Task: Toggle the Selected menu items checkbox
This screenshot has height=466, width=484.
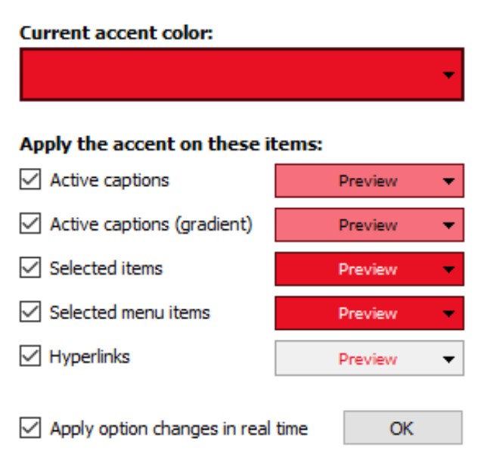Action: 30,312
